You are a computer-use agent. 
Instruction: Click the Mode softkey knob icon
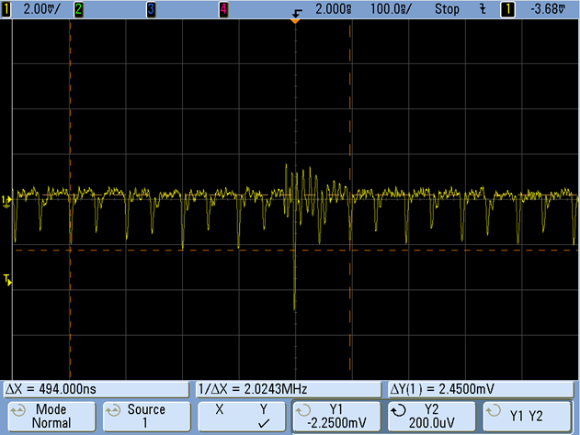pos(18,410)
